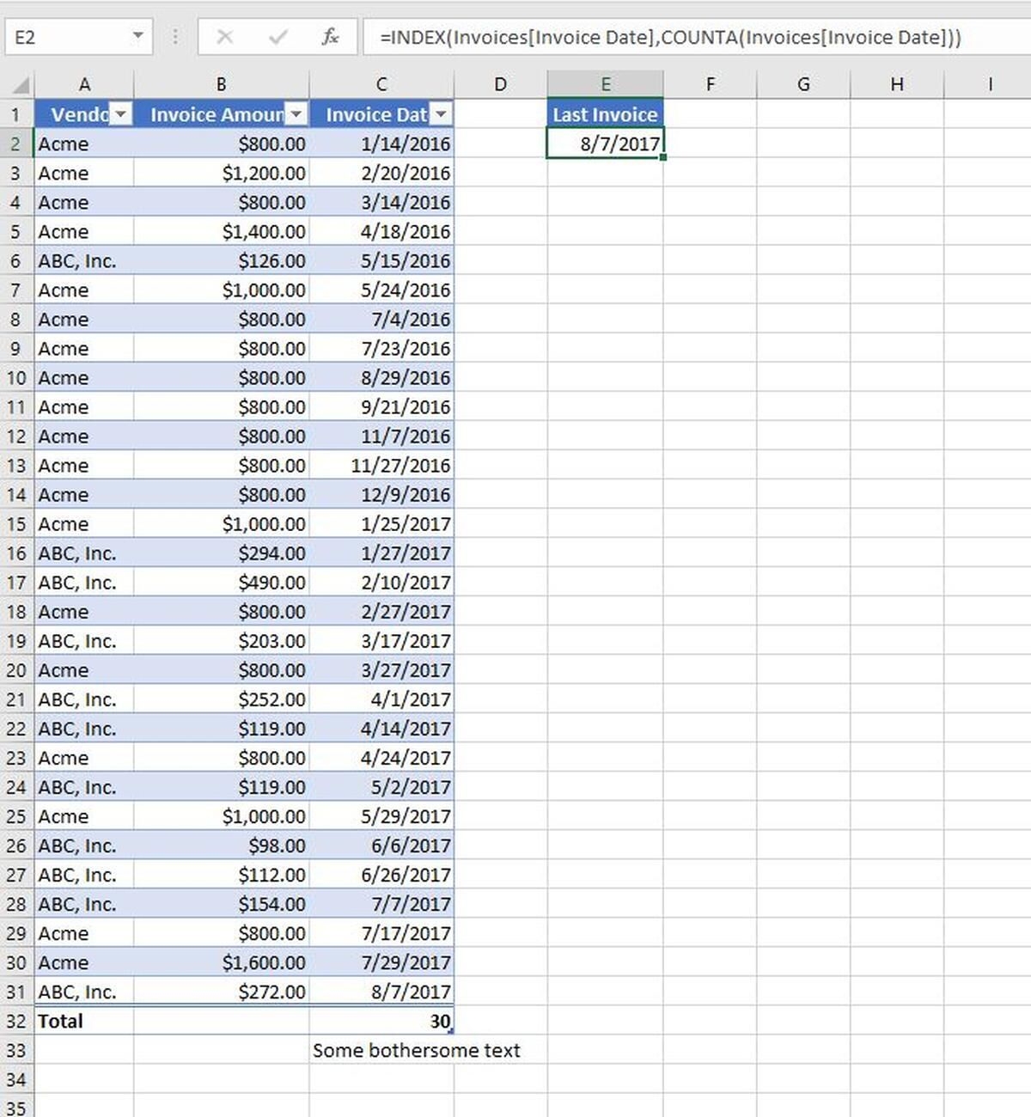Select the 5/2/2017 date cell
This screenshot has height=1117, width=1031.
point(381,787)
